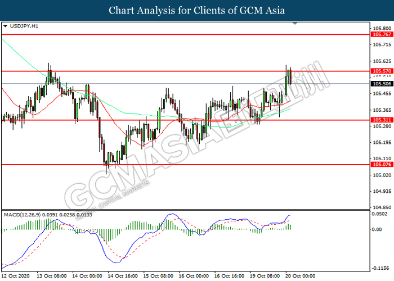Click the 105.715 price scale value
The height and width of the screenshot is (281, 394).
tap(382, 44)
